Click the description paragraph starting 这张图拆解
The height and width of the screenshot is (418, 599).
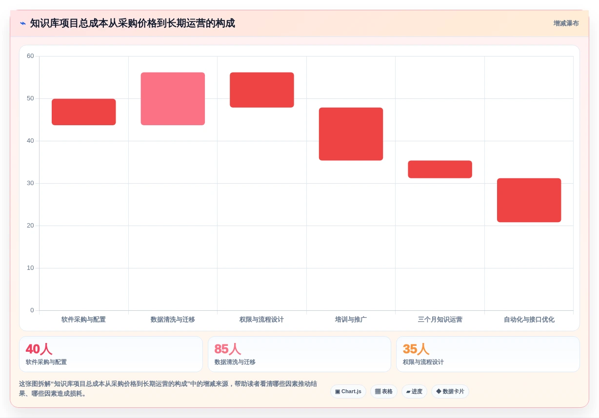(168, 389)
